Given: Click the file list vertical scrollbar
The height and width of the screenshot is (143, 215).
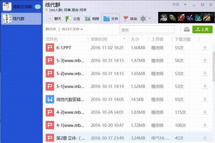Looking at the screenshot, I should point(213,67).
